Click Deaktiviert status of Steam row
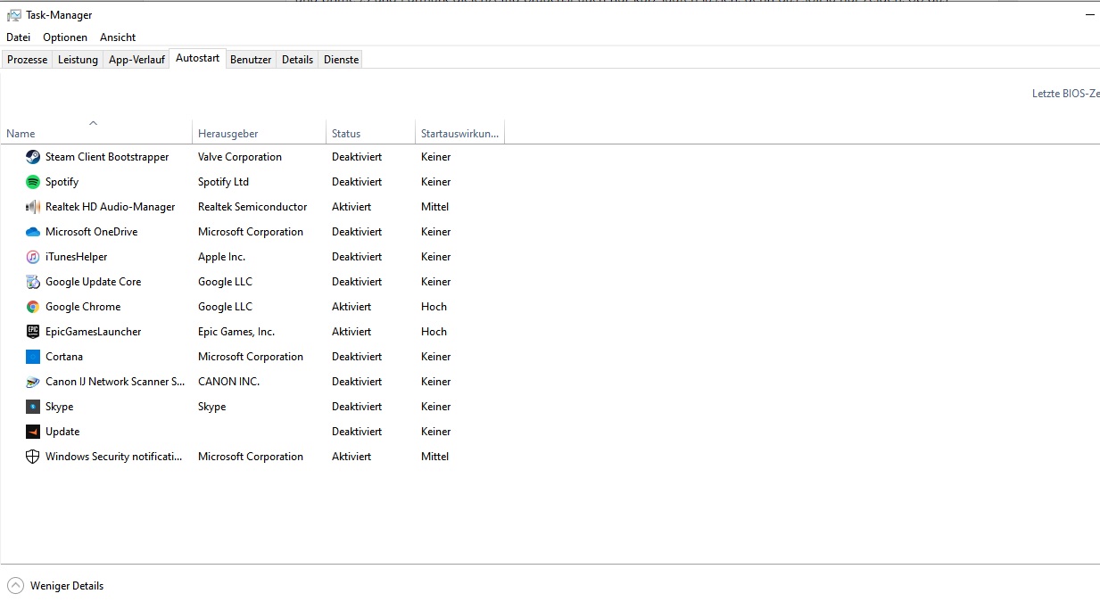This screenshot has height=602, width=1100. click(x=357, y=157)
